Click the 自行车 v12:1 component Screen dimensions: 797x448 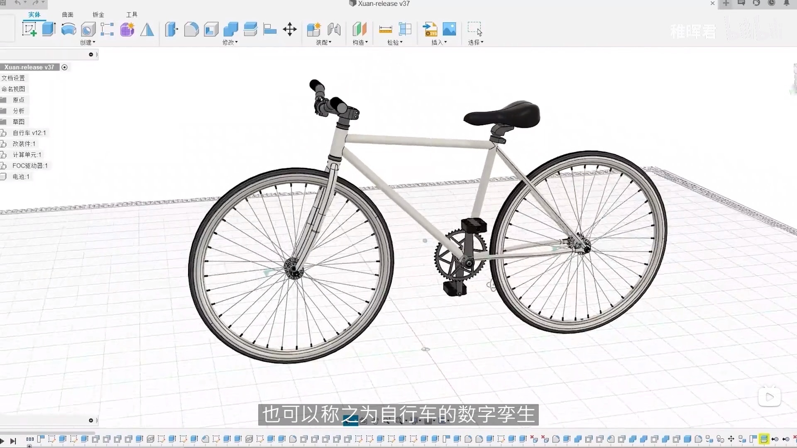29,133
